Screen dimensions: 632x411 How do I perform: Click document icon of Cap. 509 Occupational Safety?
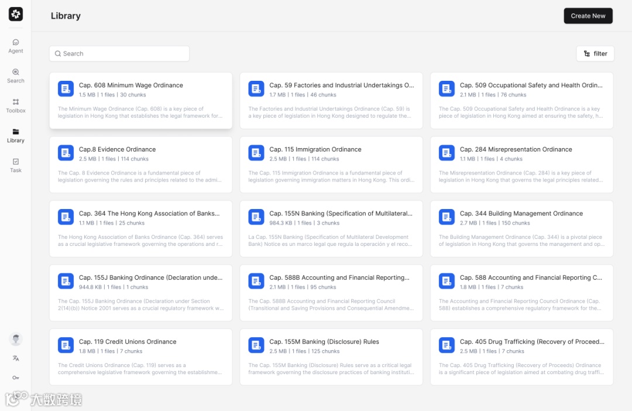click(x=446, y=89)
